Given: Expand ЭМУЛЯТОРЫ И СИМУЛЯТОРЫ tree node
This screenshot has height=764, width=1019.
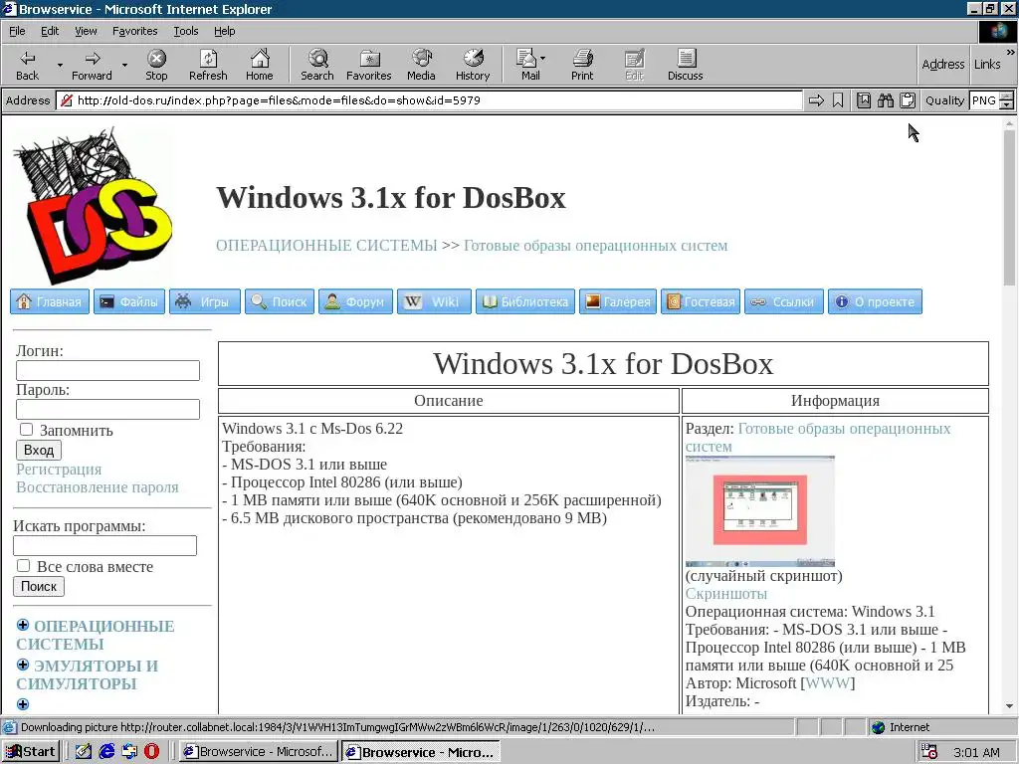Looking at the screenshot, I should click(23, 665).
